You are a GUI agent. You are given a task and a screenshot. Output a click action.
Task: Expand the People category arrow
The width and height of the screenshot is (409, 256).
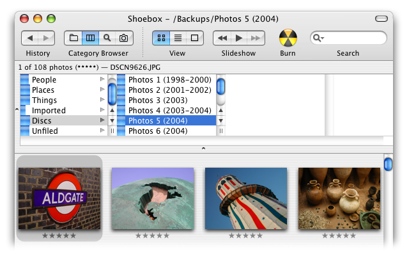[x=102, y=79]
